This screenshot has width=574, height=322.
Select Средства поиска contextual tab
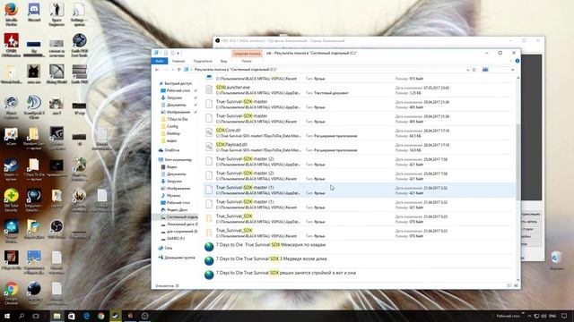point(247,54)
